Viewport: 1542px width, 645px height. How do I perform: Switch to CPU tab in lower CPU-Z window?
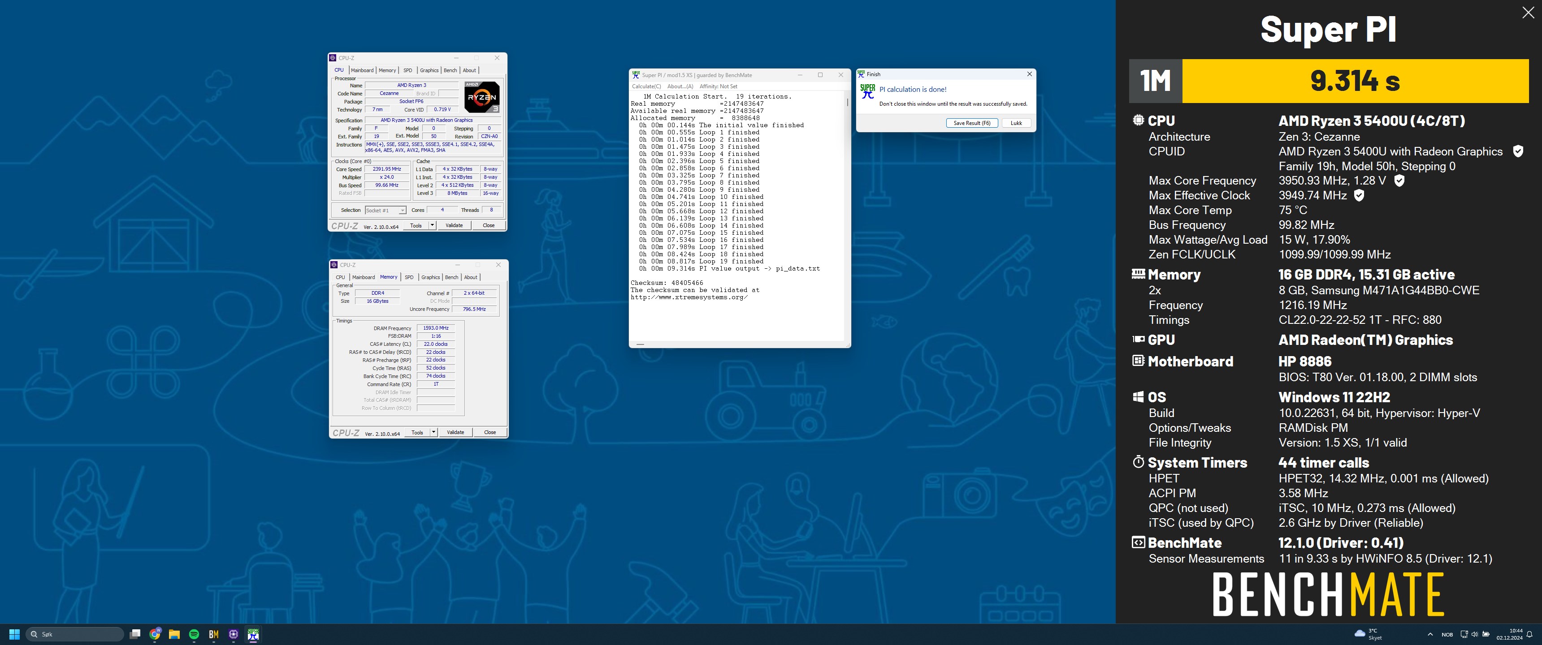[x=341, y=278]
